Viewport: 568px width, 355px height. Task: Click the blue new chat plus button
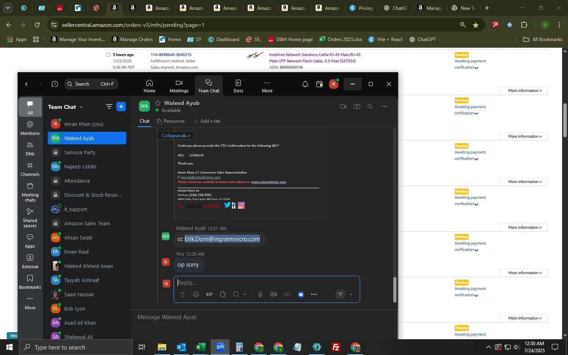click(121, 106)
